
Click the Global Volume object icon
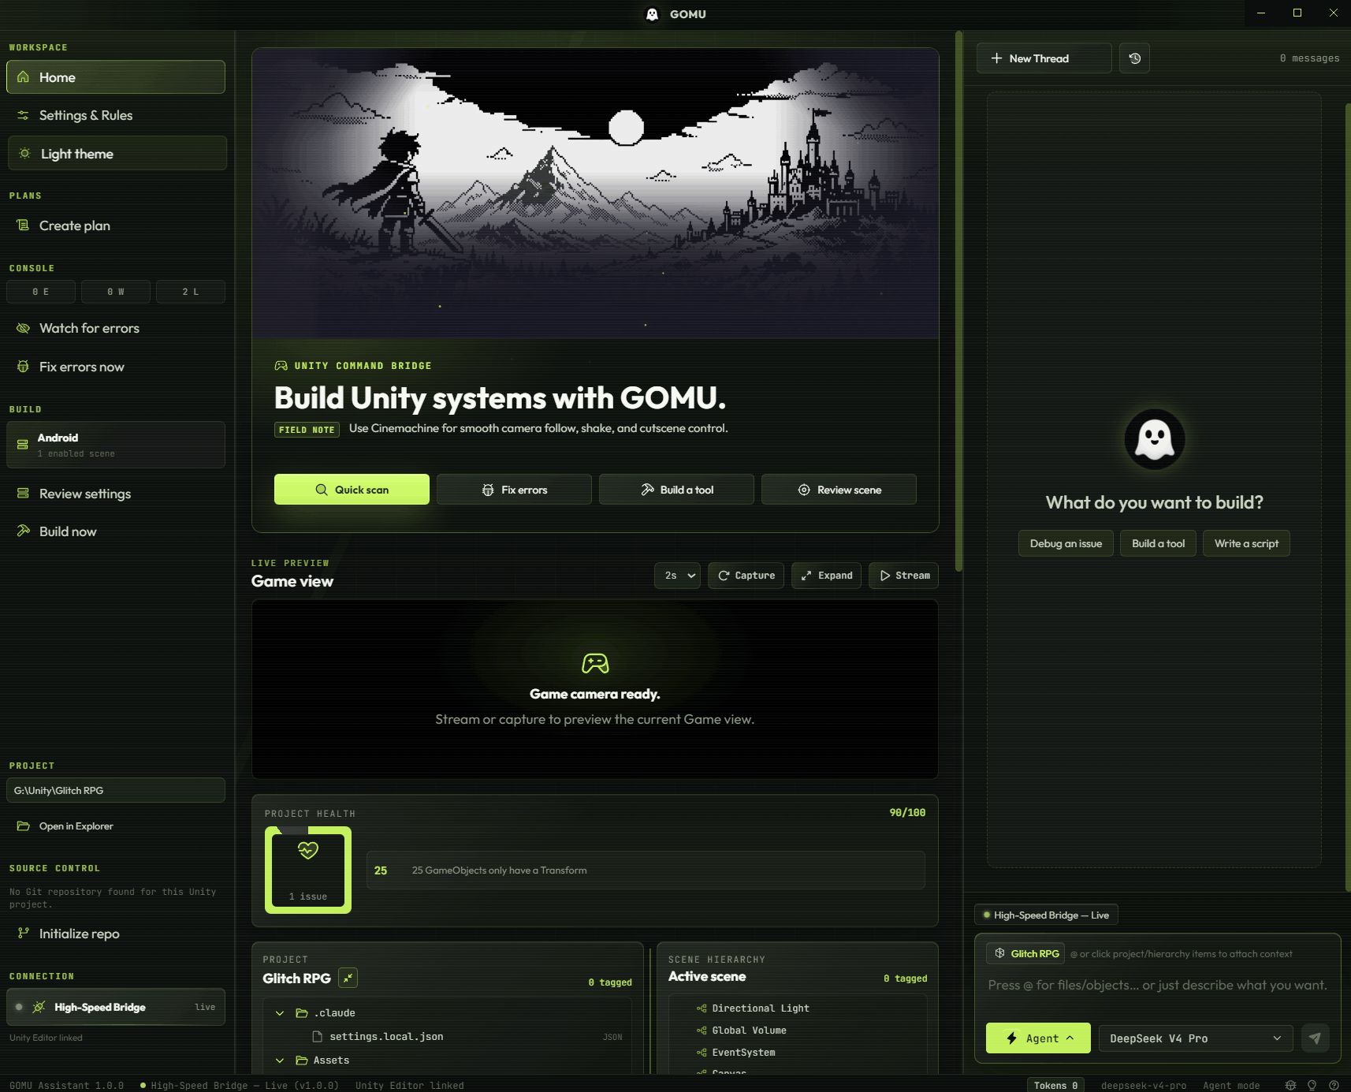click(702, 1031)
